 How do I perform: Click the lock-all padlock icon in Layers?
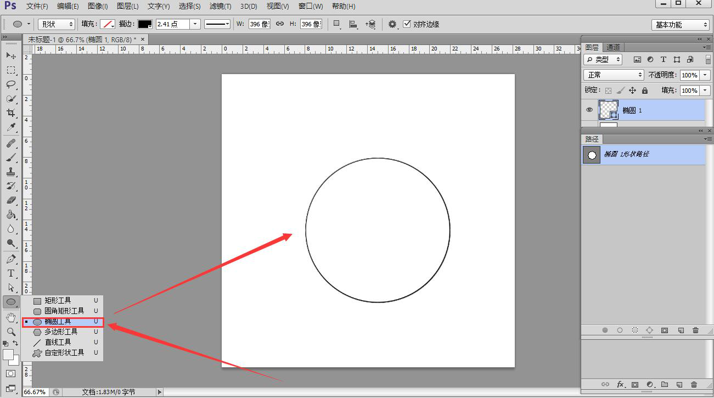pos(644,91)
